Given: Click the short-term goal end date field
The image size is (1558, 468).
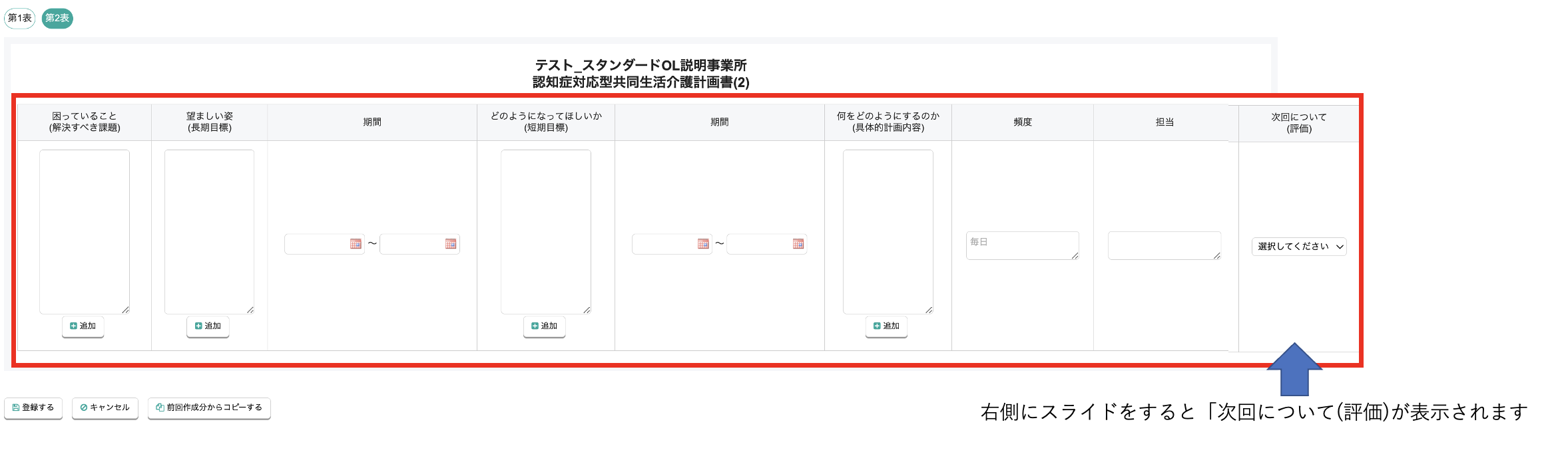Looking at the screenshot, I should tap(767, 244).
